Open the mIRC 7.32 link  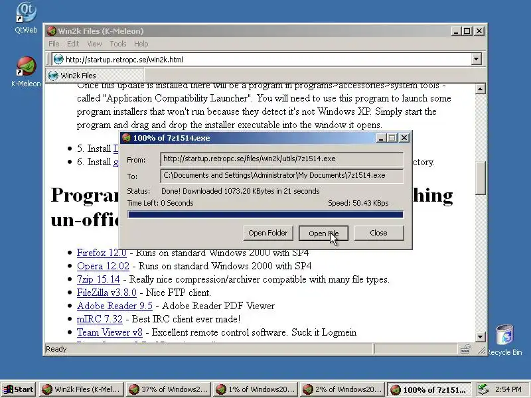point(100,319)
